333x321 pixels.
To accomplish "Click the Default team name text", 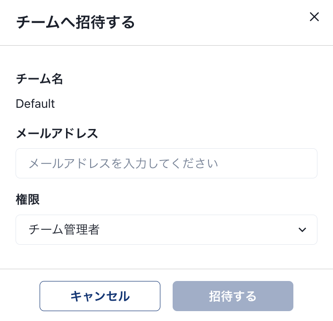I will (x=35, y=104).
